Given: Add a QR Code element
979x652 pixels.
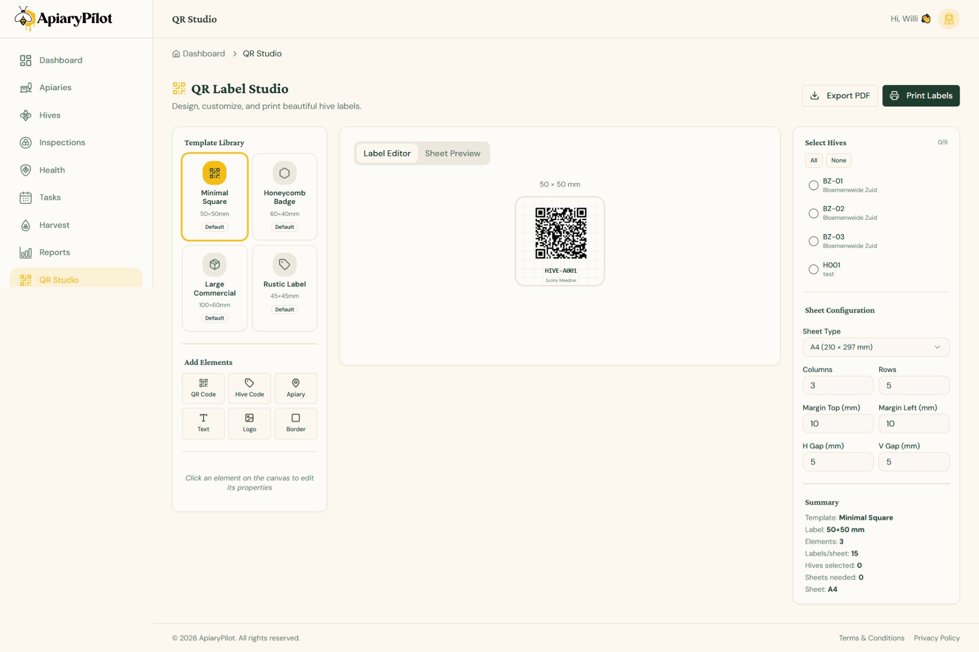Looking at the screenshot, I should 203,388.
